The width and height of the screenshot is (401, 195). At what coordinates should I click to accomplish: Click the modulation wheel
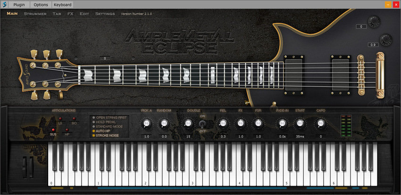coord(31,167)
